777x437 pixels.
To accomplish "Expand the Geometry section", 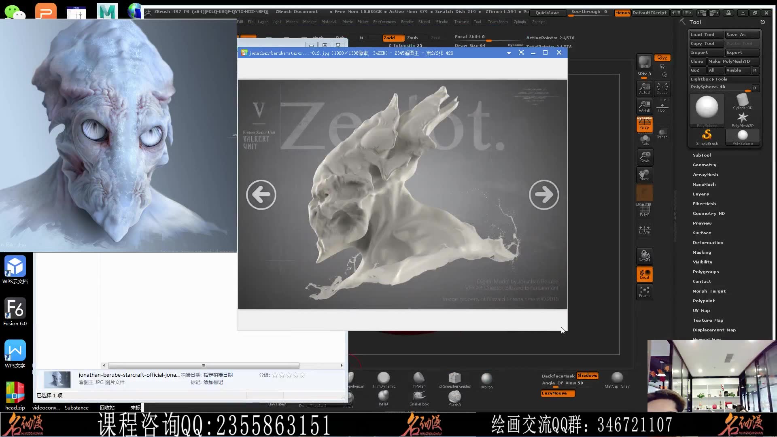I will point(704,165).
